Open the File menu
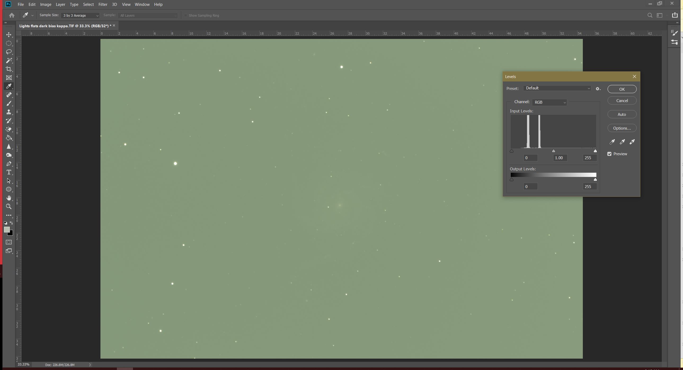Screen dimensions: 683x370 21,4
